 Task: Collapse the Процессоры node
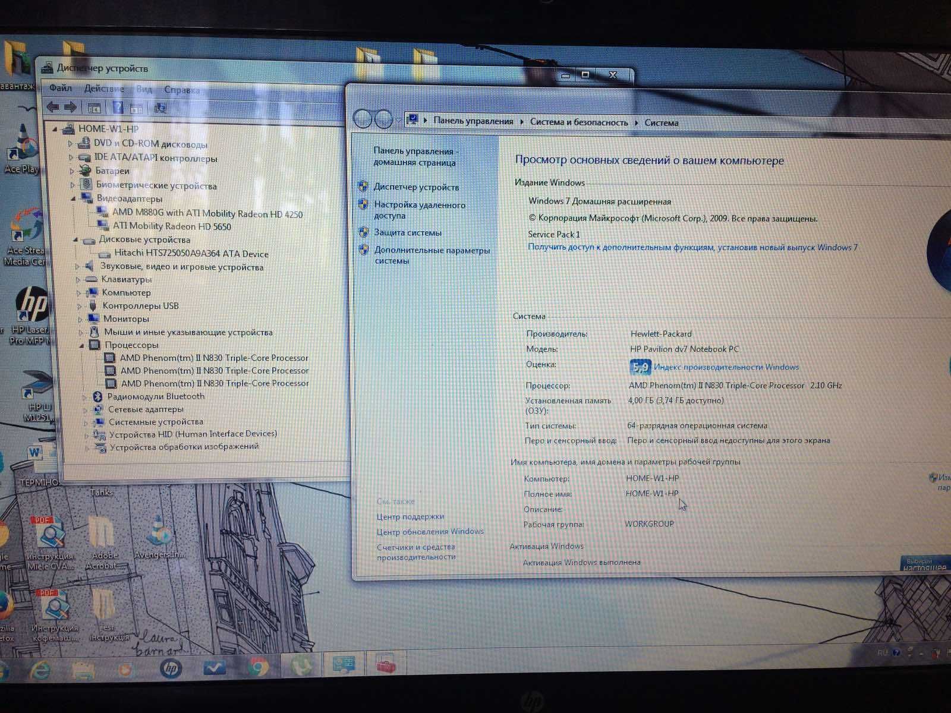[x=81, y=345]
